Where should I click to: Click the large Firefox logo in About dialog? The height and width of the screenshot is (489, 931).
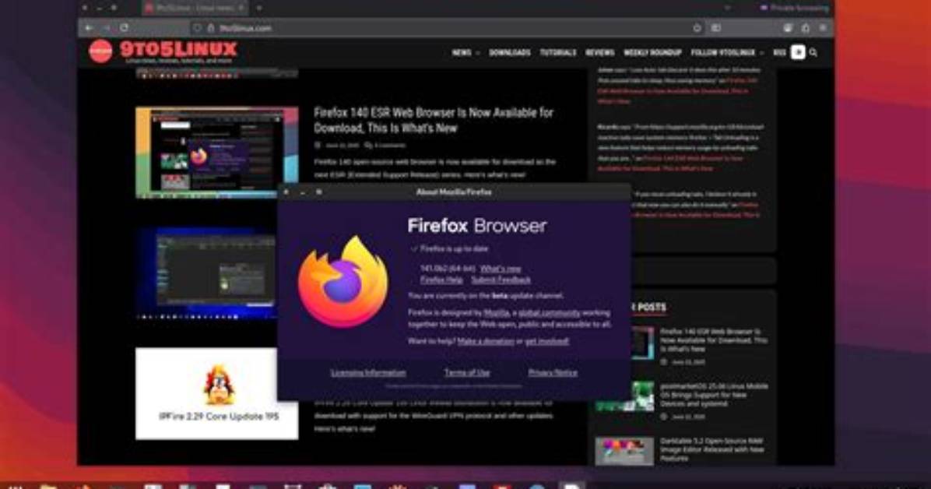point(343,282)
